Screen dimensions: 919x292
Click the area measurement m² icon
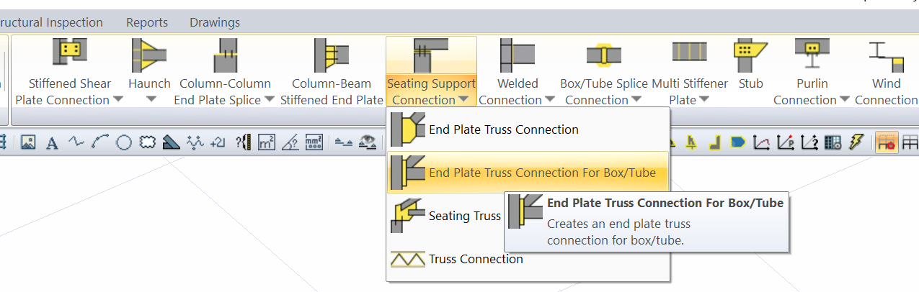(x=266, y=142)
